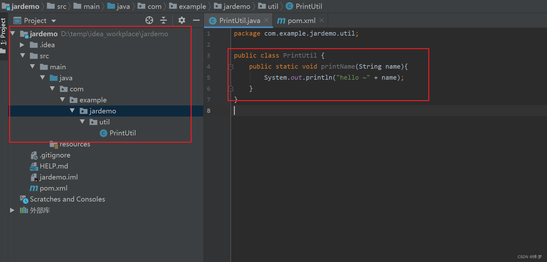This screenshot has height=262, width=547.
Task: Click the src folder icon
Action: click(x=34, y=56)
